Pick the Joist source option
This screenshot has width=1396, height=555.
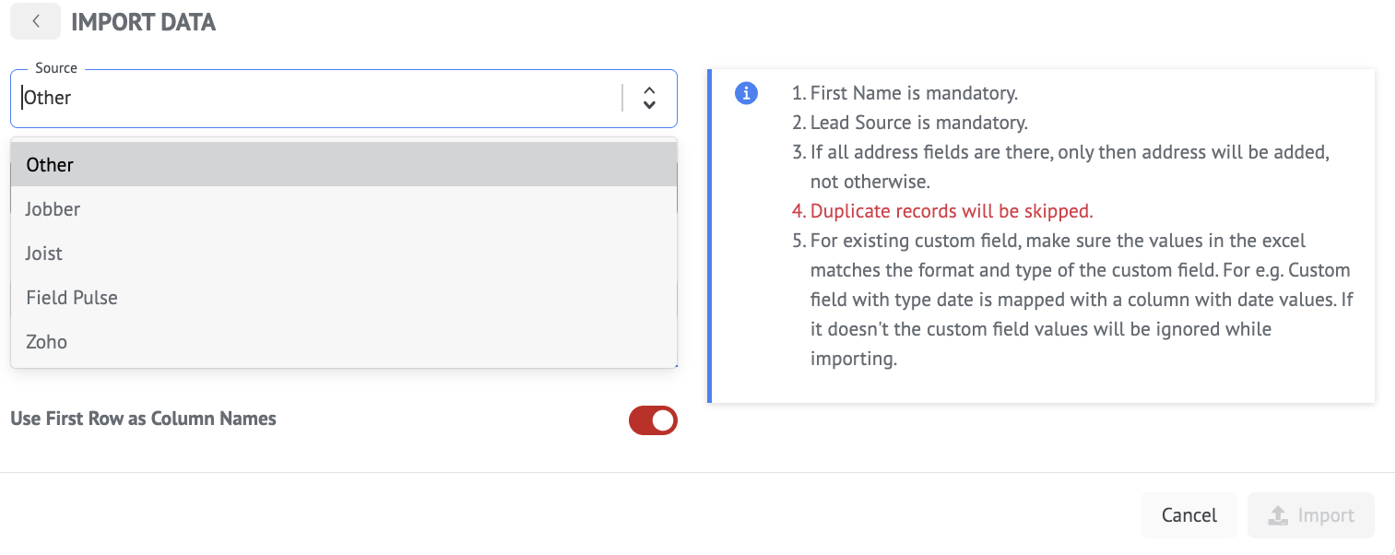point(44,254)
